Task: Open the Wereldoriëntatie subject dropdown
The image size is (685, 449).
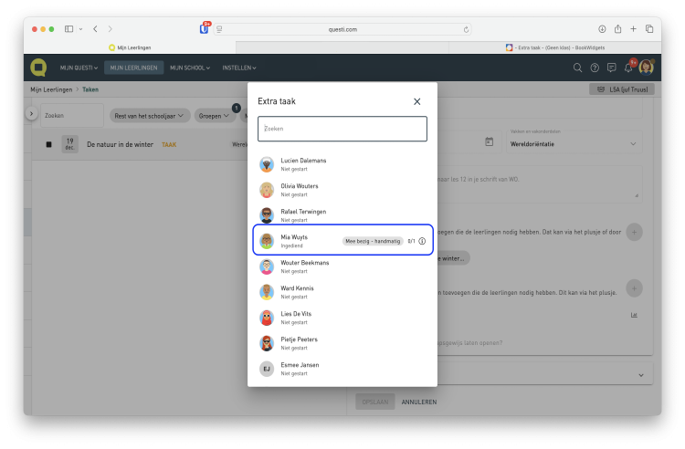Action: point(574,144)
